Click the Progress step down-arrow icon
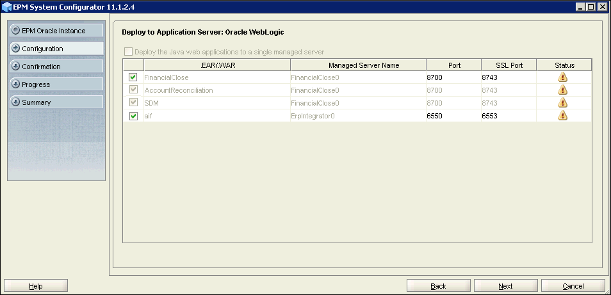The height and width of the screenshot is (295, 611). 15,84
